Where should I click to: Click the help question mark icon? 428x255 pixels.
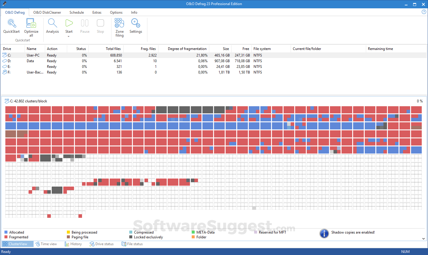(424, 12)
